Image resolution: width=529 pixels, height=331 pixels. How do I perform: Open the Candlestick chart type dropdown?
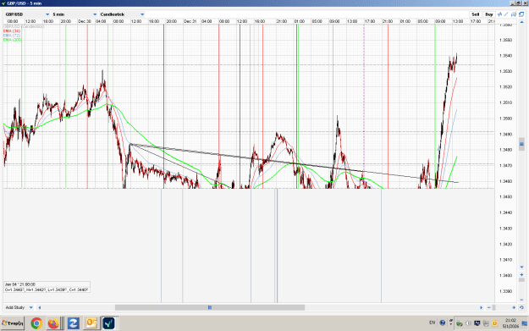tap(122, 14)
